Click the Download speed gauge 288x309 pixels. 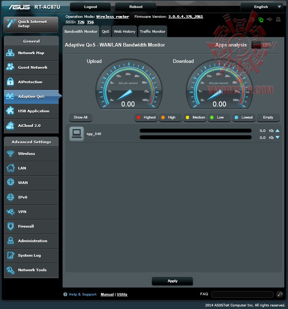click(219, 84)
